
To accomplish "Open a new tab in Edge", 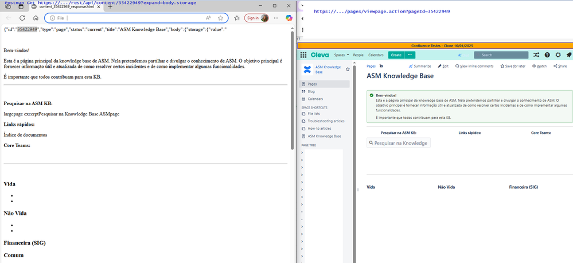I will click(x=110, y=6).
